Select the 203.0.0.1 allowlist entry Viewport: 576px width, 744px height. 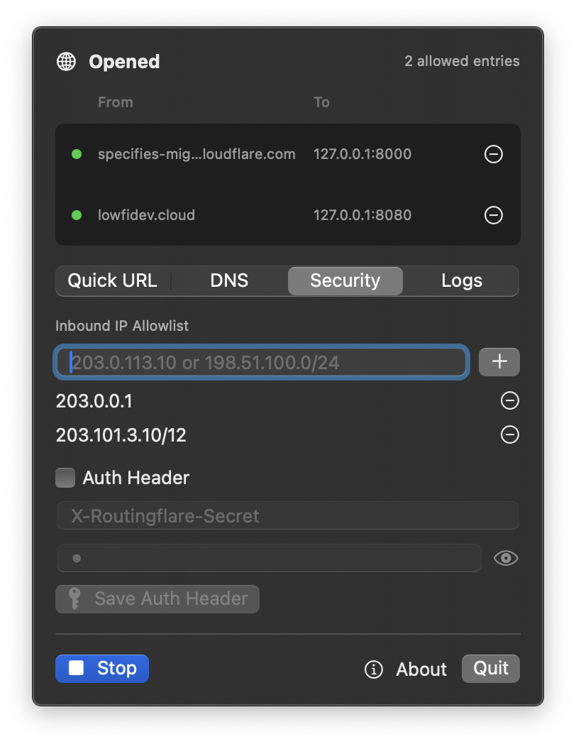[94, 401]
